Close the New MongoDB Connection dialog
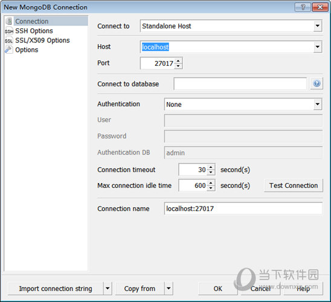The height and width of the screenshot is (302, 331). tap(320, 7)
